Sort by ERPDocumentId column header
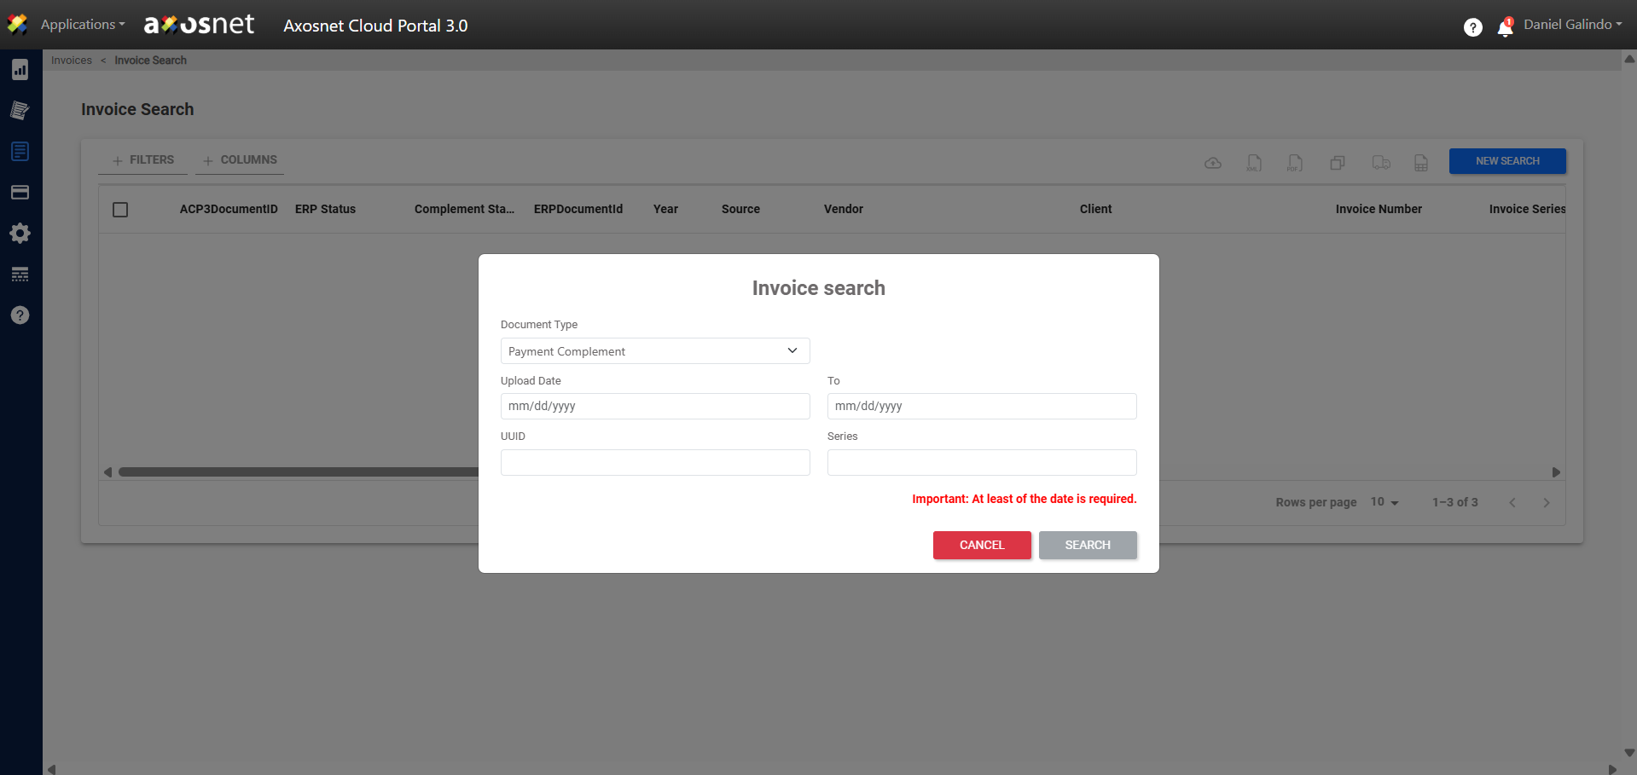 click(x=578, y=210)
